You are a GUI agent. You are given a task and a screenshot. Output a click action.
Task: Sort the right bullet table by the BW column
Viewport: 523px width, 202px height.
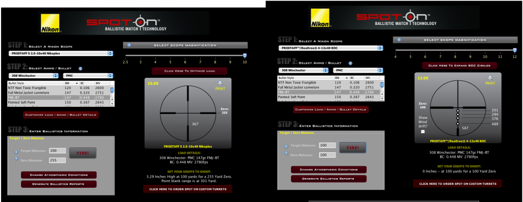[x=342, y=77]
